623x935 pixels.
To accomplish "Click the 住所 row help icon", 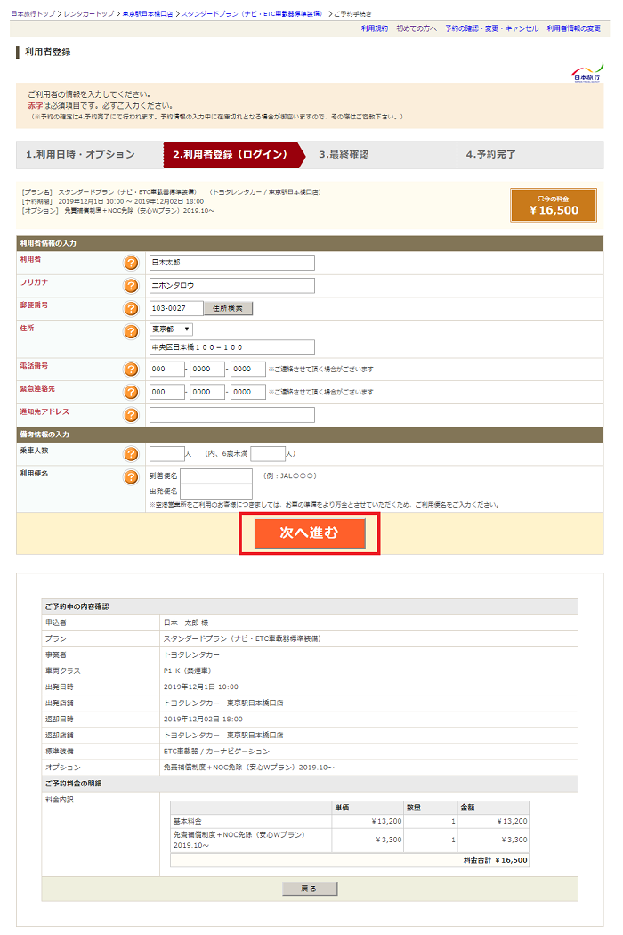I will pos(131,331).
